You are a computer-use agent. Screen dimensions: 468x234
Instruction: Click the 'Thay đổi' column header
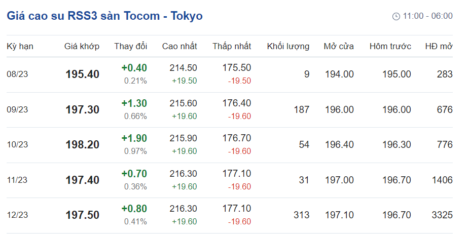[x=131, y=47]
